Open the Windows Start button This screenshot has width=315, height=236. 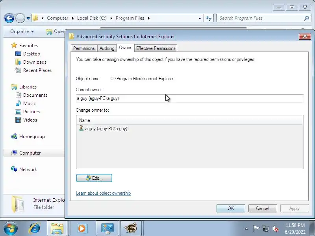point(11,228)
